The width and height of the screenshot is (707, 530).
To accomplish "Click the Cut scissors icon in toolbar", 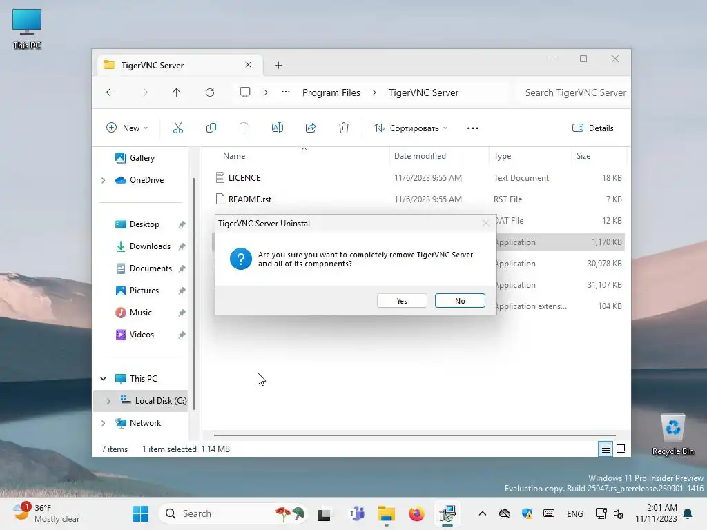I will (x=178, y=128).
